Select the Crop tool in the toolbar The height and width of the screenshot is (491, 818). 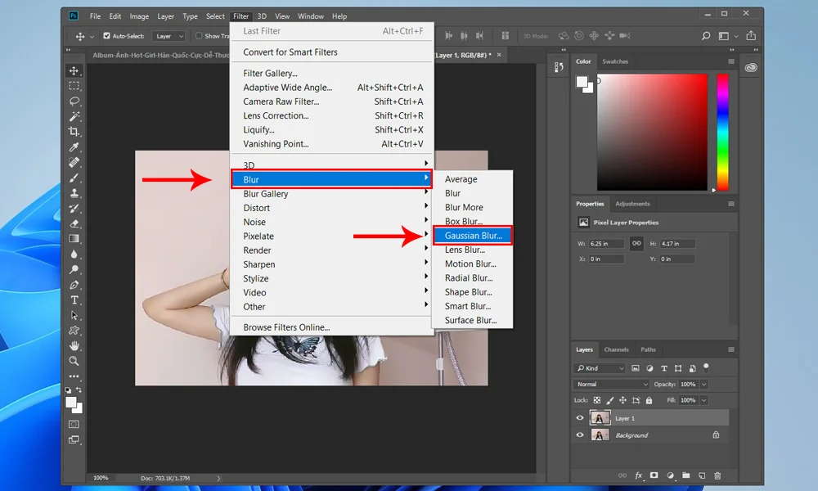click(74, 132)
